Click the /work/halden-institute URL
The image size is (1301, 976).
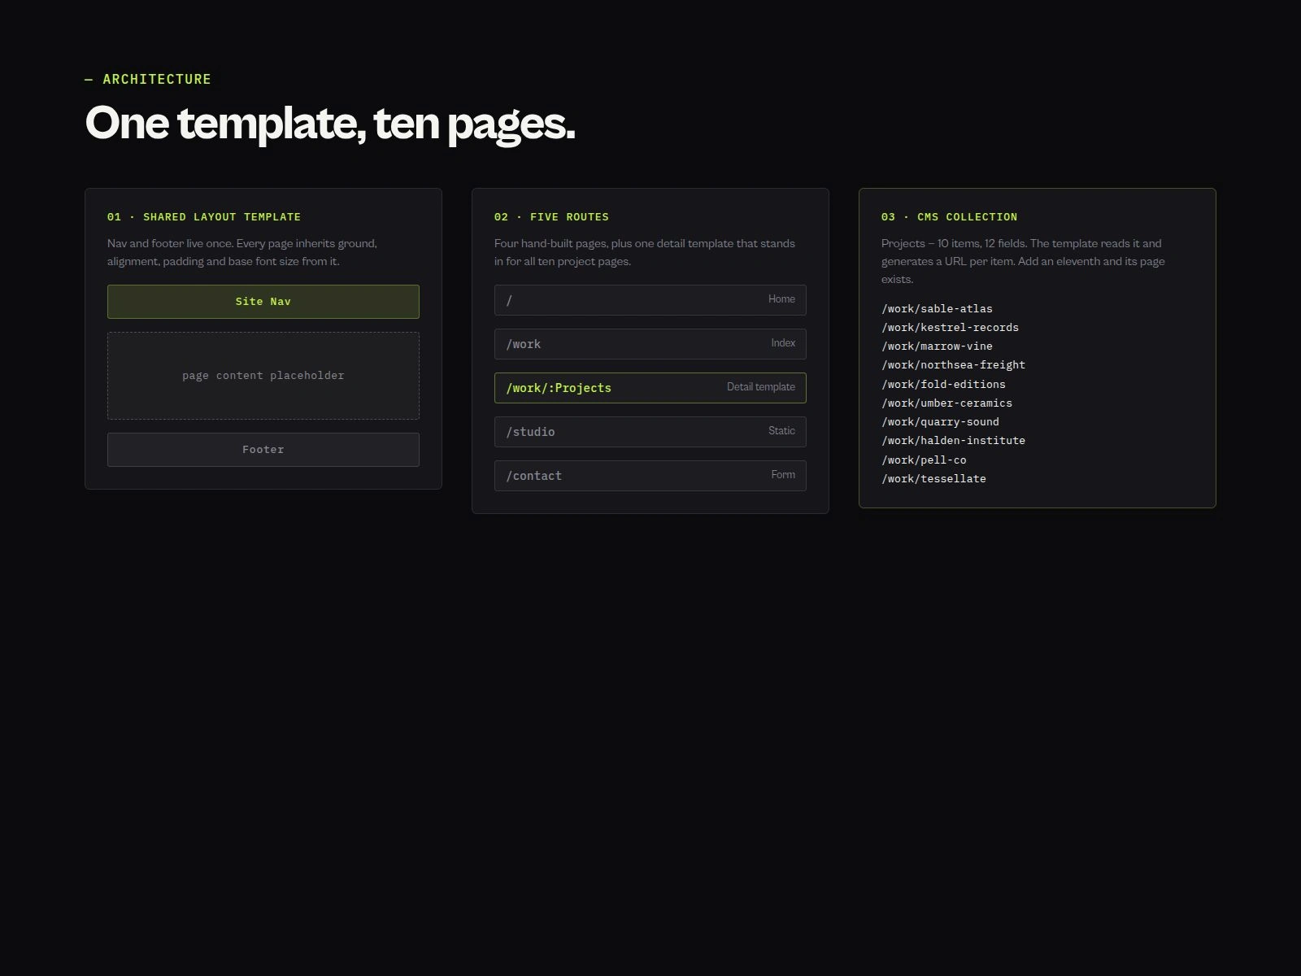point(953,441)
